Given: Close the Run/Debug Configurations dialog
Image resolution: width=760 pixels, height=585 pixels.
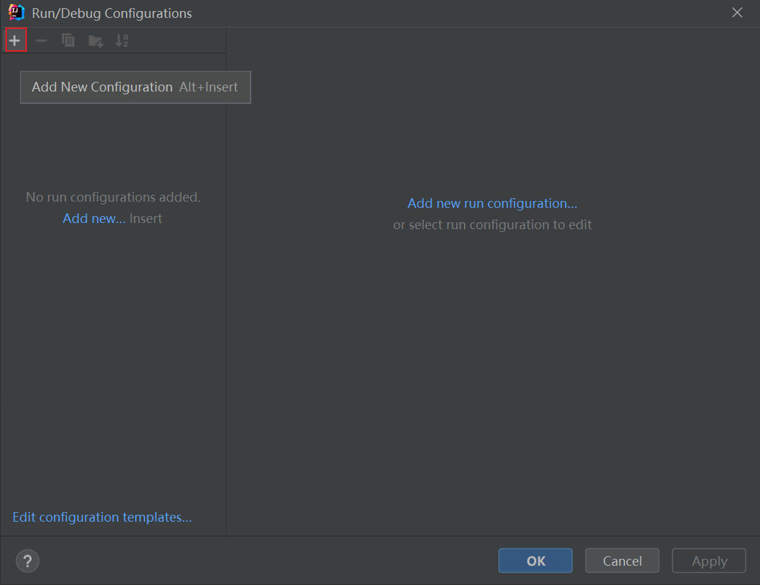Looking at the screenshot, I should click(737, 12).
